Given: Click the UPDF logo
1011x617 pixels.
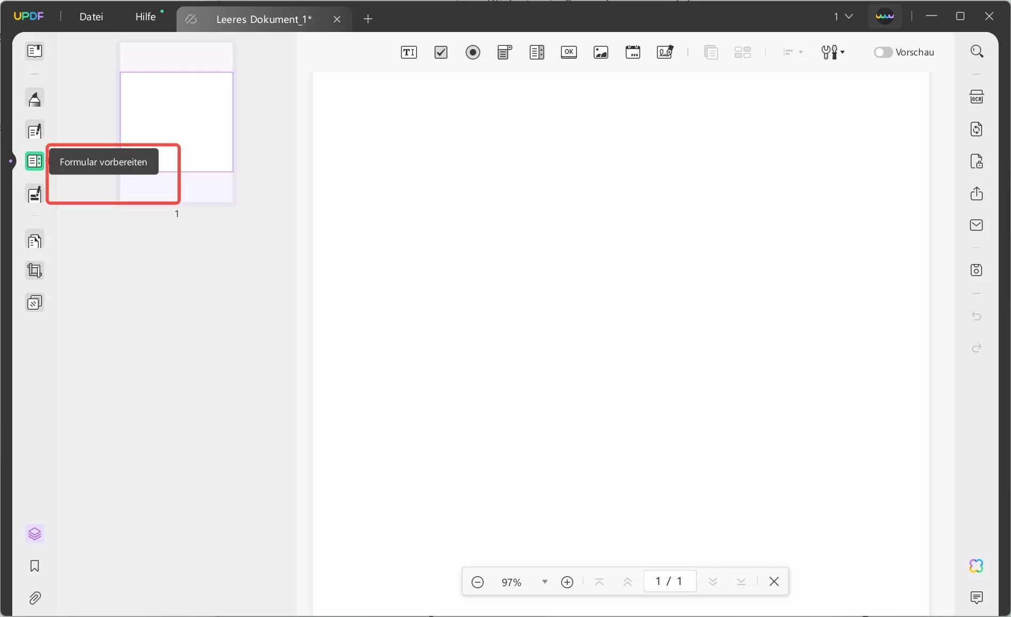Looking at the screenshot, I should point(29,16).
